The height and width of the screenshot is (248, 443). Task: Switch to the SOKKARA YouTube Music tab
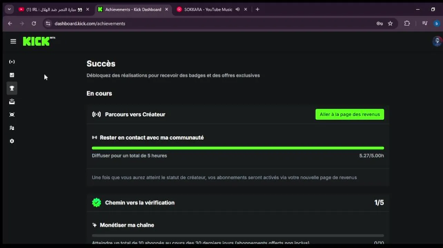coord(207,9)
